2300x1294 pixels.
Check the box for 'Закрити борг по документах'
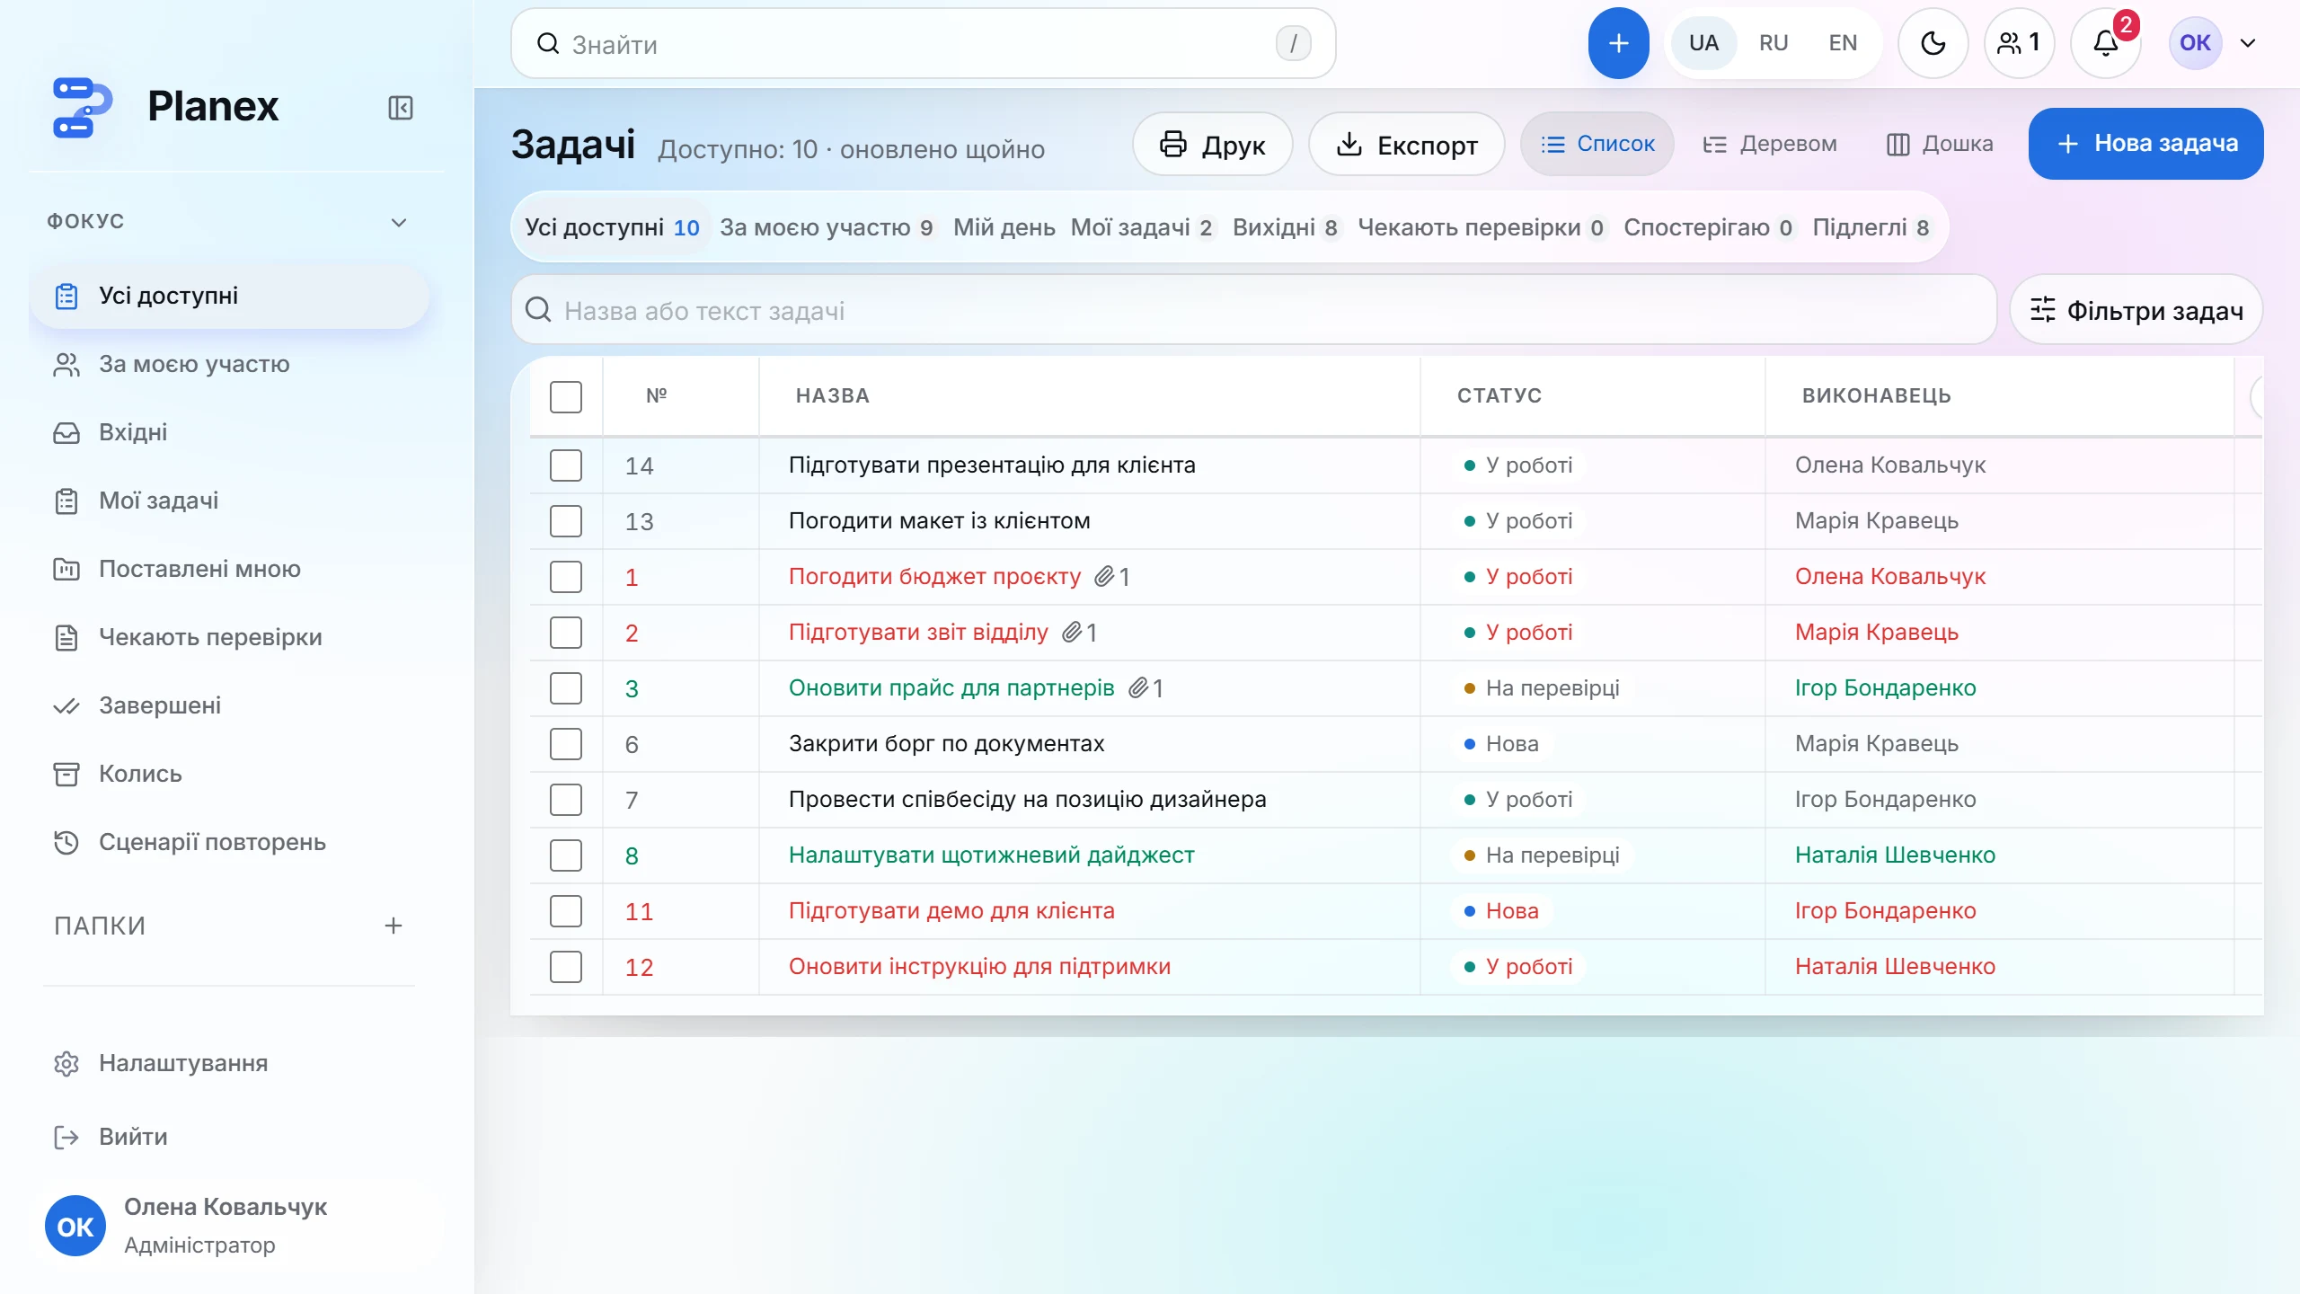566,744
